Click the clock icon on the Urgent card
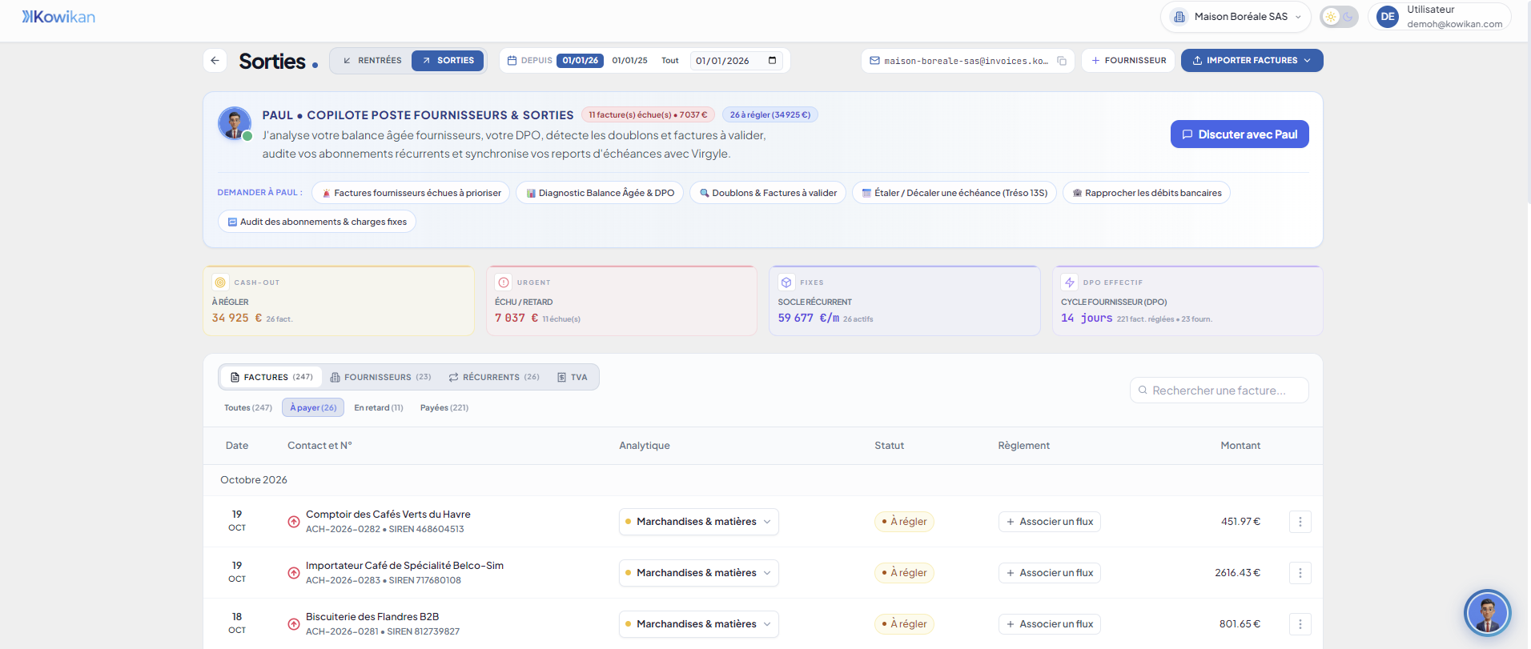The height and width of the screenshot is (649, 1531). coord(503,282)
